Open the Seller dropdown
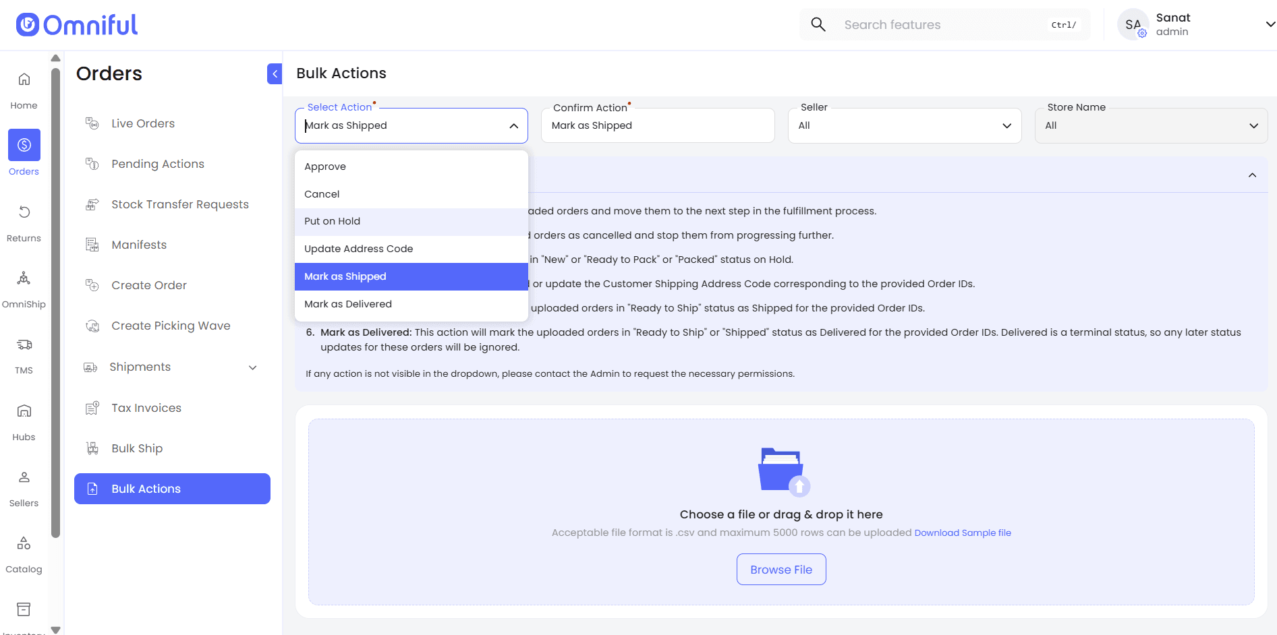This screenshot has width=1277, height=635. (x=904, y=125)
